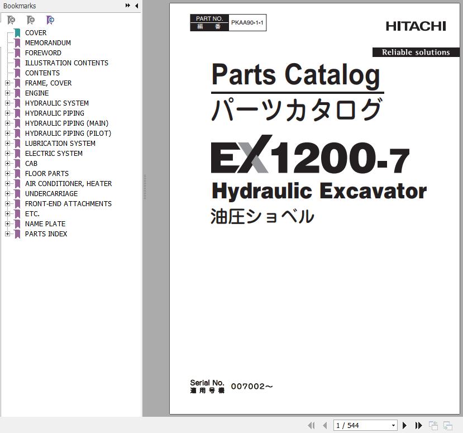Expand the UNDERCARRIAGE bookmark

click(7, 193)
